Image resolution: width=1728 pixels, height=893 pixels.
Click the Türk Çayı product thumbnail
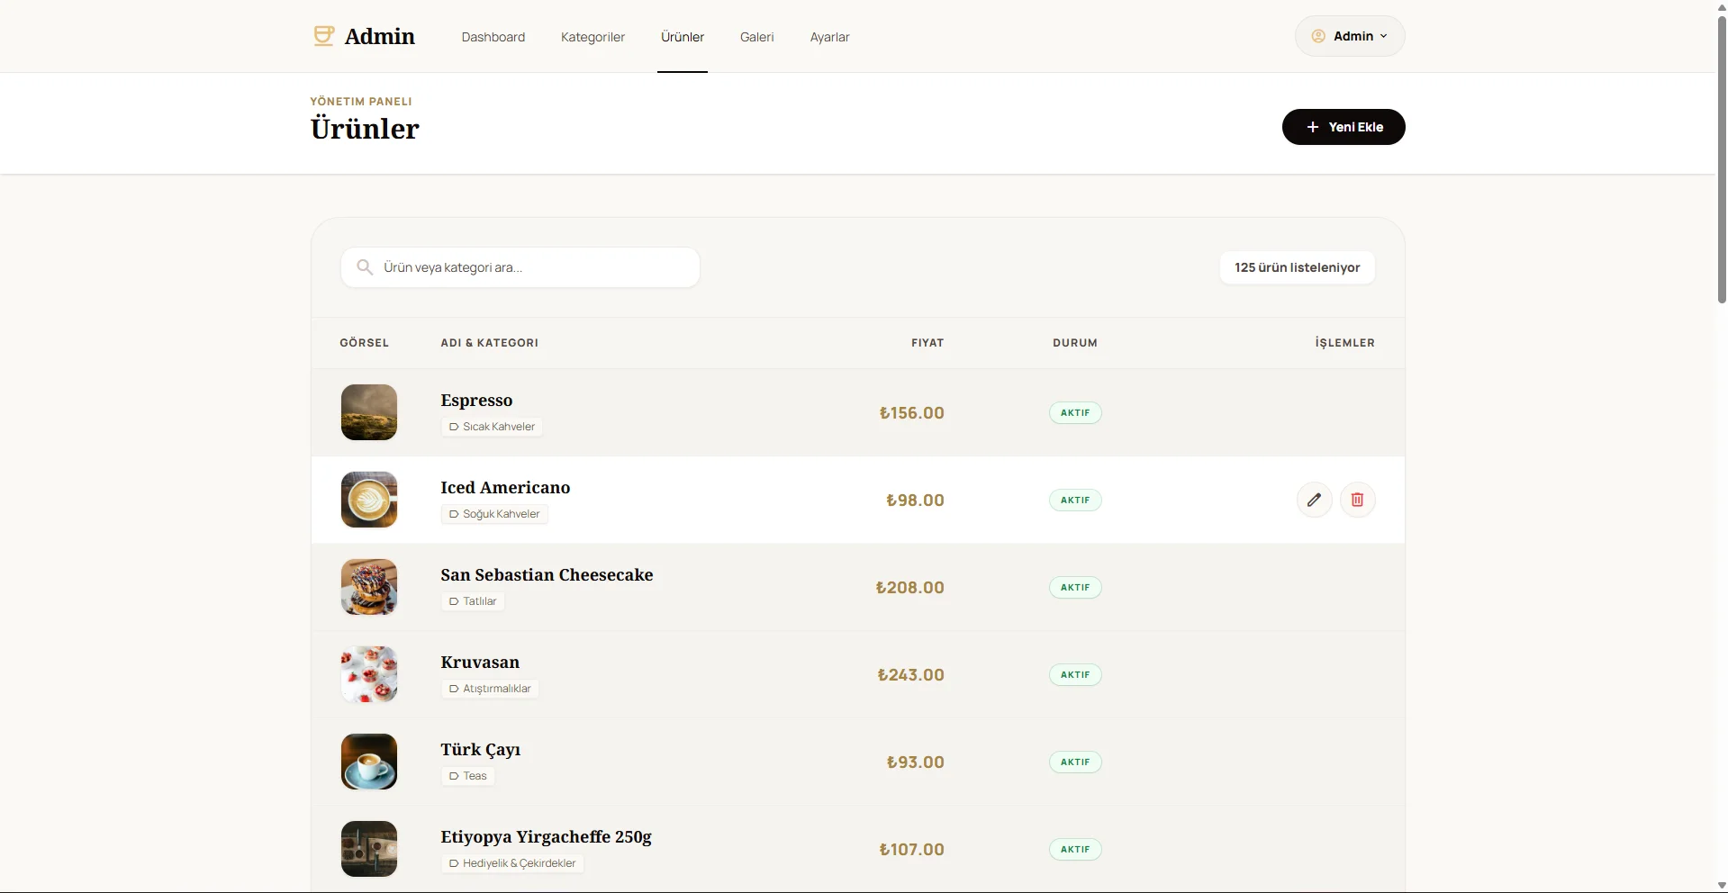point(368,762)
